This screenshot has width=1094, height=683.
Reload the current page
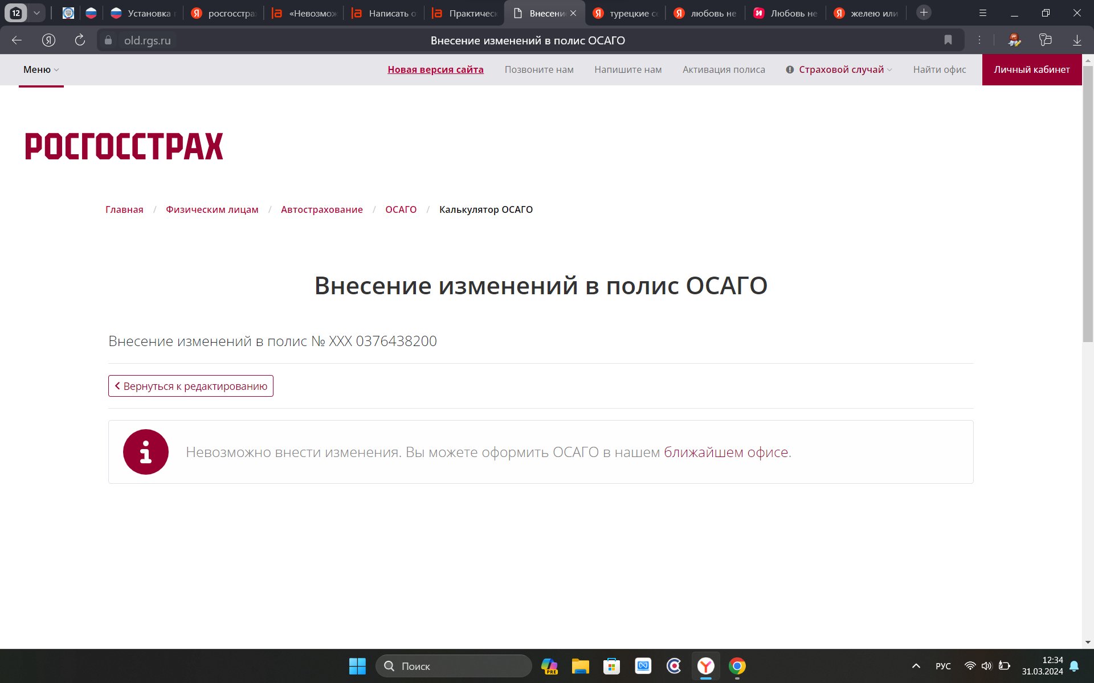(80, 40)
